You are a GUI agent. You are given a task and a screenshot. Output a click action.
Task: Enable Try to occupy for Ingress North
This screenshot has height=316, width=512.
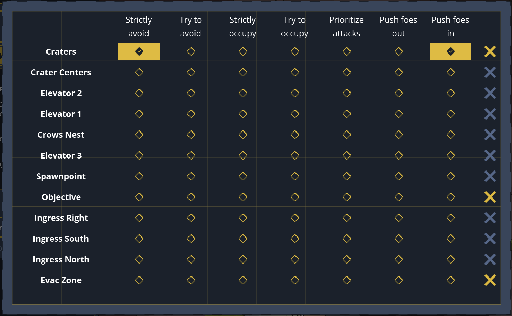[x=295, y=259]
